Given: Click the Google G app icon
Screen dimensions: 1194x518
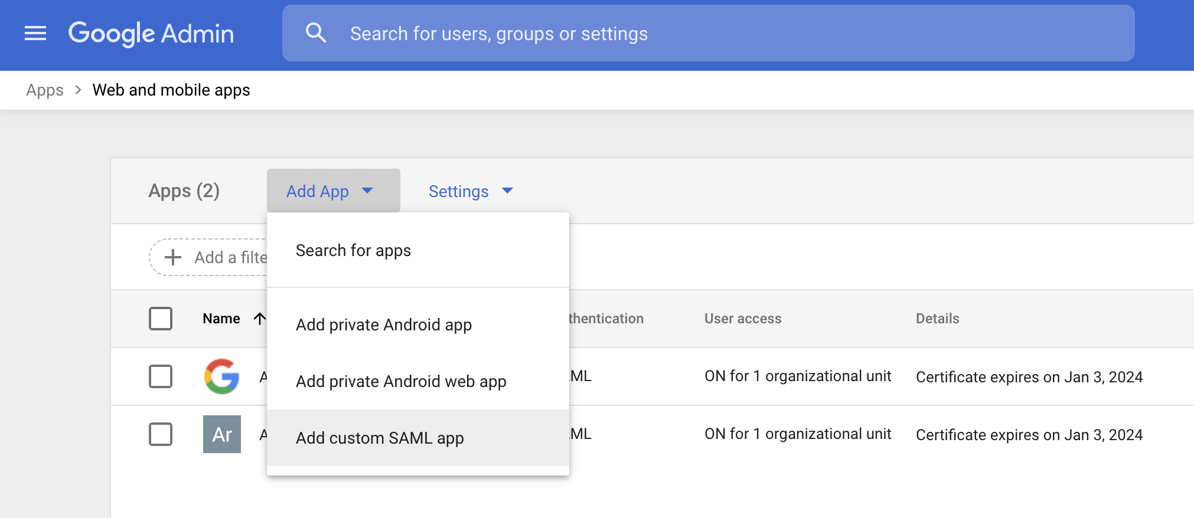Looking at the screenshot, I should click(221, 376).
